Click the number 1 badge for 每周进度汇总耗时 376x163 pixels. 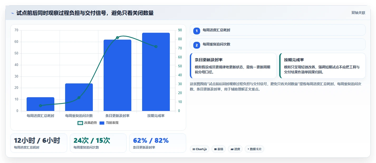click(196, 31)
